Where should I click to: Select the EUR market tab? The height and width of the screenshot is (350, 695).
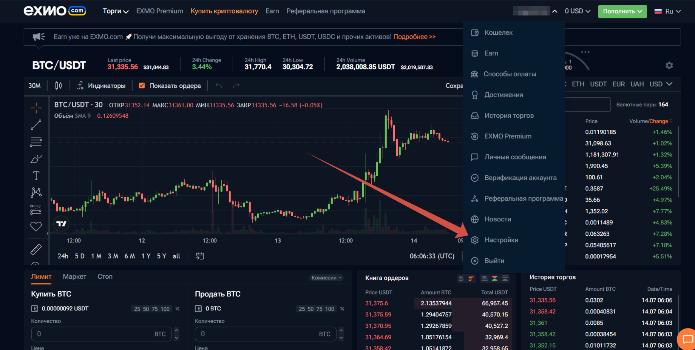pos(619,84)
